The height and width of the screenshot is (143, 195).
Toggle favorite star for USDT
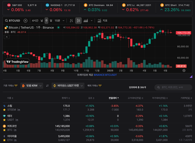tap(4, 120)
